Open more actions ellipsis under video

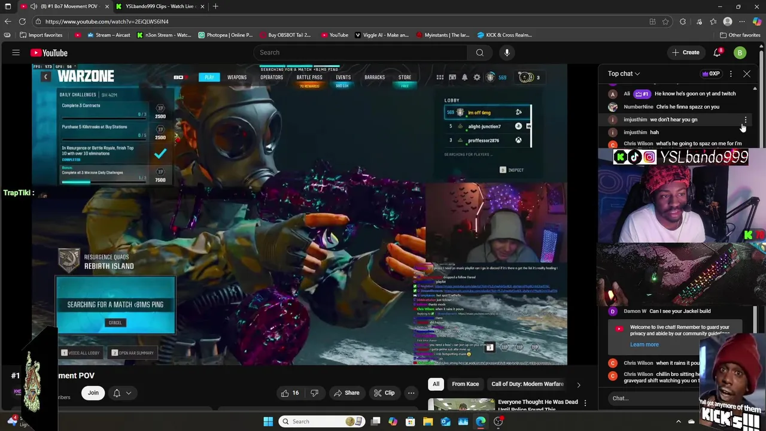tap(411, 393)
